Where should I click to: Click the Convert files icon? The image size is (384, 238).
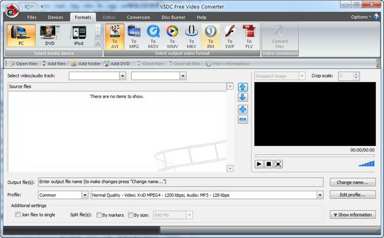pyautogui.click(x=280, y=36)
